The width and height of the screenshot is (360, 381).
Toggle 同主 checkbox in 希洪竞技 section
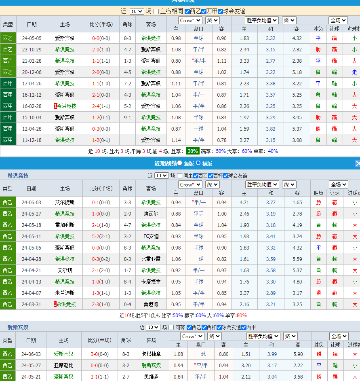pyautogui.click(x=180, y=176)
